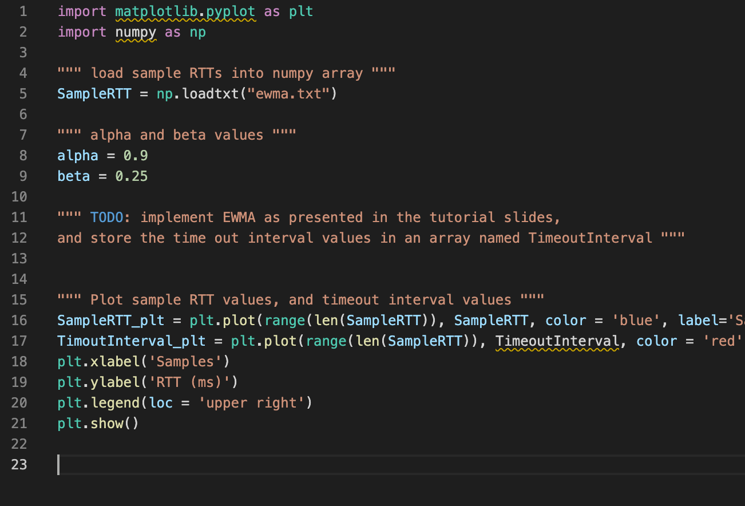Click the 'loadtxt' function call
Screen dimensions: 745x506
[210, 94]
